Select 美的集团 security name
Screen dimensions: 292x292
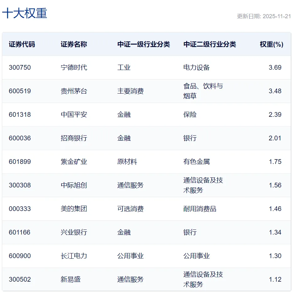point(74,209)
